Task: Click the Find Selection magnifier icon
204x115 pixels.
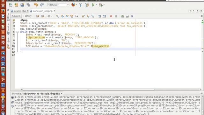Action: [57, 16]
